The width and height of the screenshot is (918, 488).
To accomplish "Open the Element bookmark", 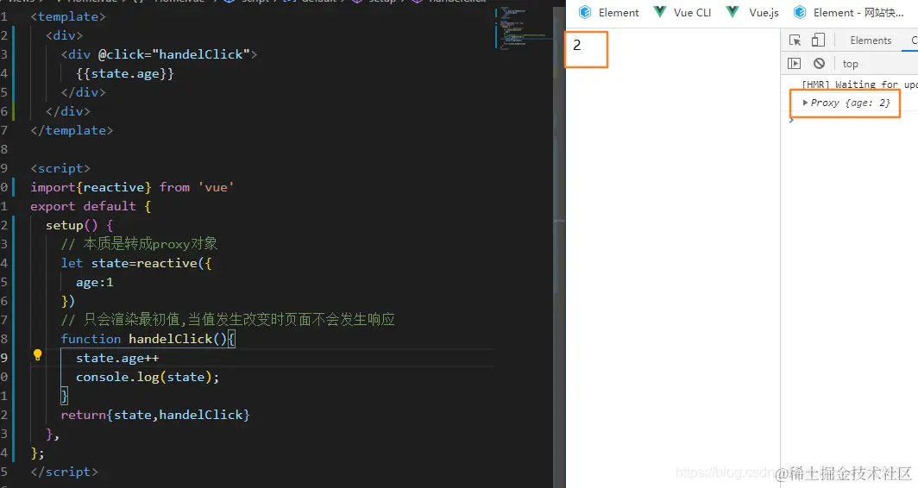I will coord(608,12).
